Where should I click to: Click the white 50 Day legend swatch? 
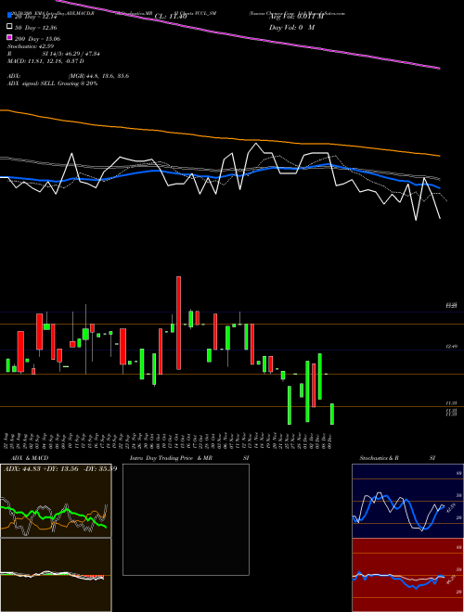tap(10, 27)
